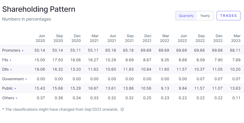244x123 pixels.
Task: Switch to Quarterly view
Action: (186, 16)
